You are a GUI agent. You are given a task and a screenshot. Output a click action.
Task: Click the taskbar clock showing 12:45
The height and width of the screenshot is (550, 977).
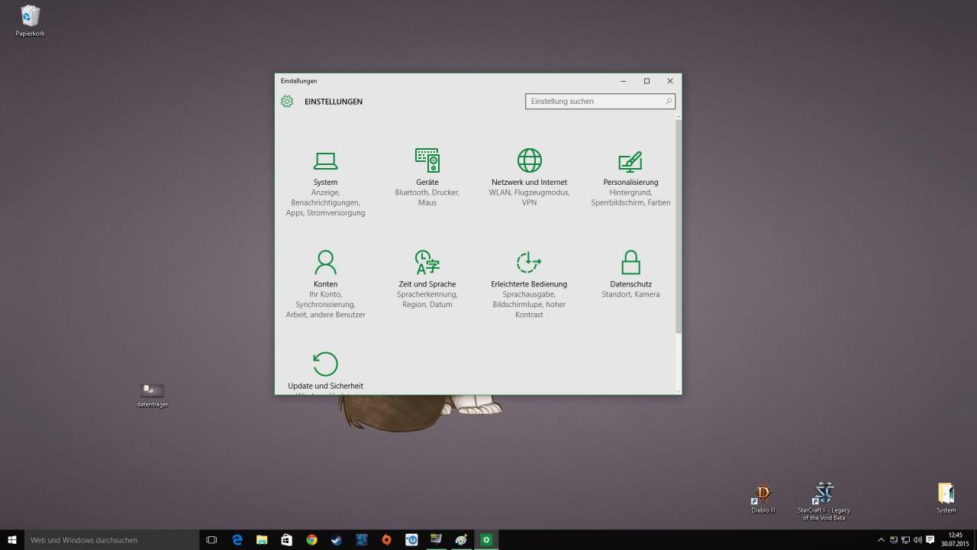[x=955, y=540]
